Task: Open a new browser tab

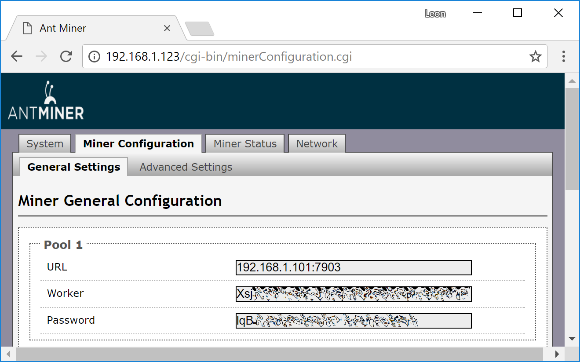Action: tap(199, 29)
